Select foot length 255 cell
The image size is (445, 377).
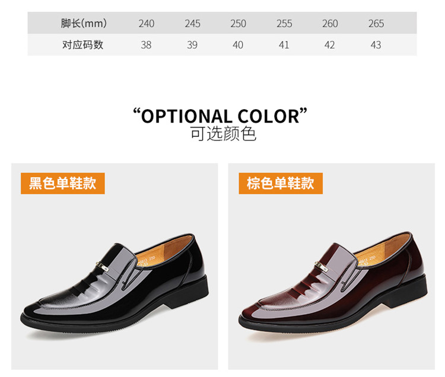point(284,23)
